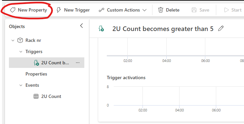Select the Events tree label
Image resolution: width=244 pixels, height=124 pixels.
pyautogui.click(x=32, y=85)
